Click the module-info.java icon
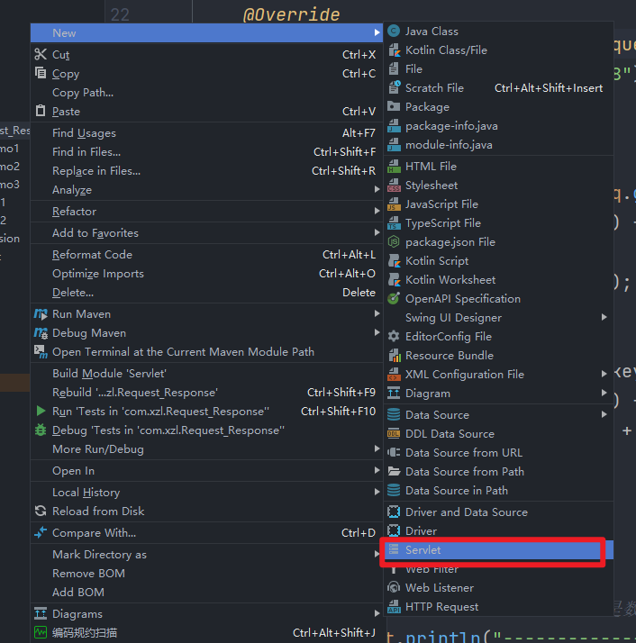This screenshot has height=643, width=636. coord(394,145)
